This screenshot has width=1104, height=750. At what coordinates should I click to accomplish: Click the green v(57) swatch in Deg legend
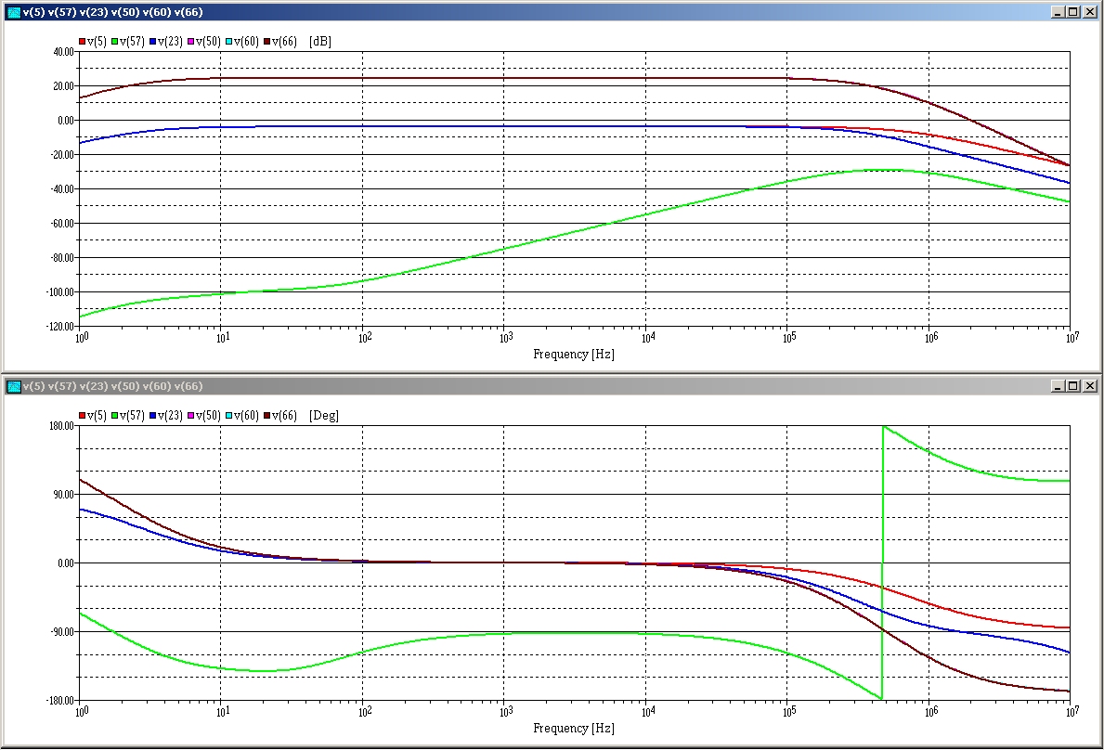115,416
